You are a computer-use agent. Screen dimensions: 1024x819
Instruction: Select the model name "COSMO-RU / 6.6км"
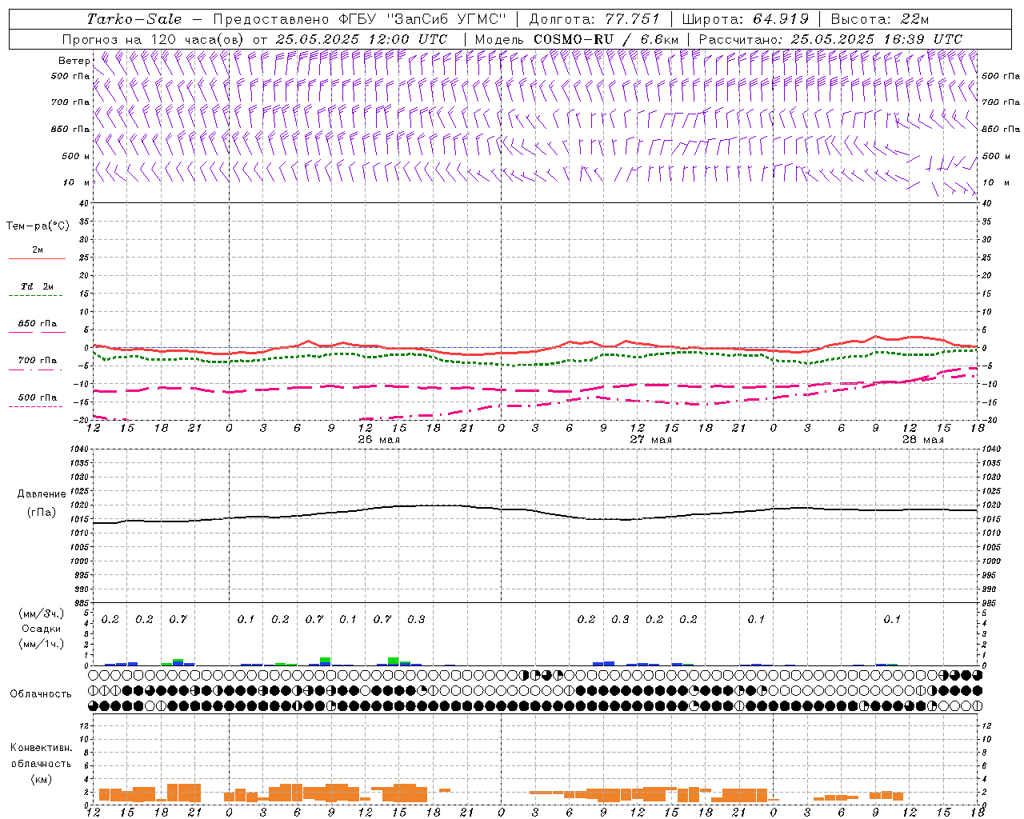(x=606, y=39)
